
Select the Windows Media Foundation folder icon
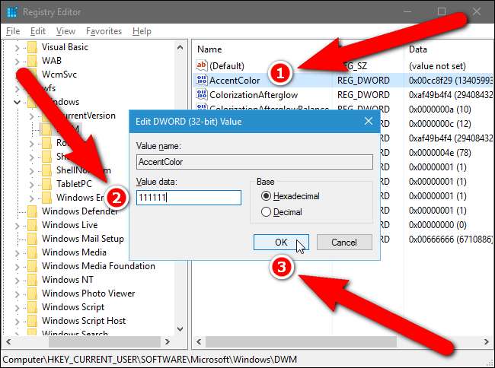(32, 266)
